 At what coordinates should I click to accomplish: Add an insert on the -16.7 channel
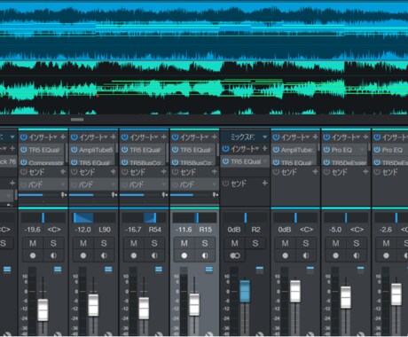[x=164, y=137]
